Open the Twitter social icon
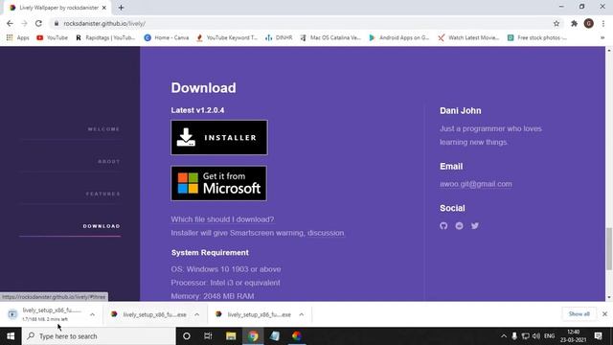This screenshot has width=613, height=345. (475, 226)
